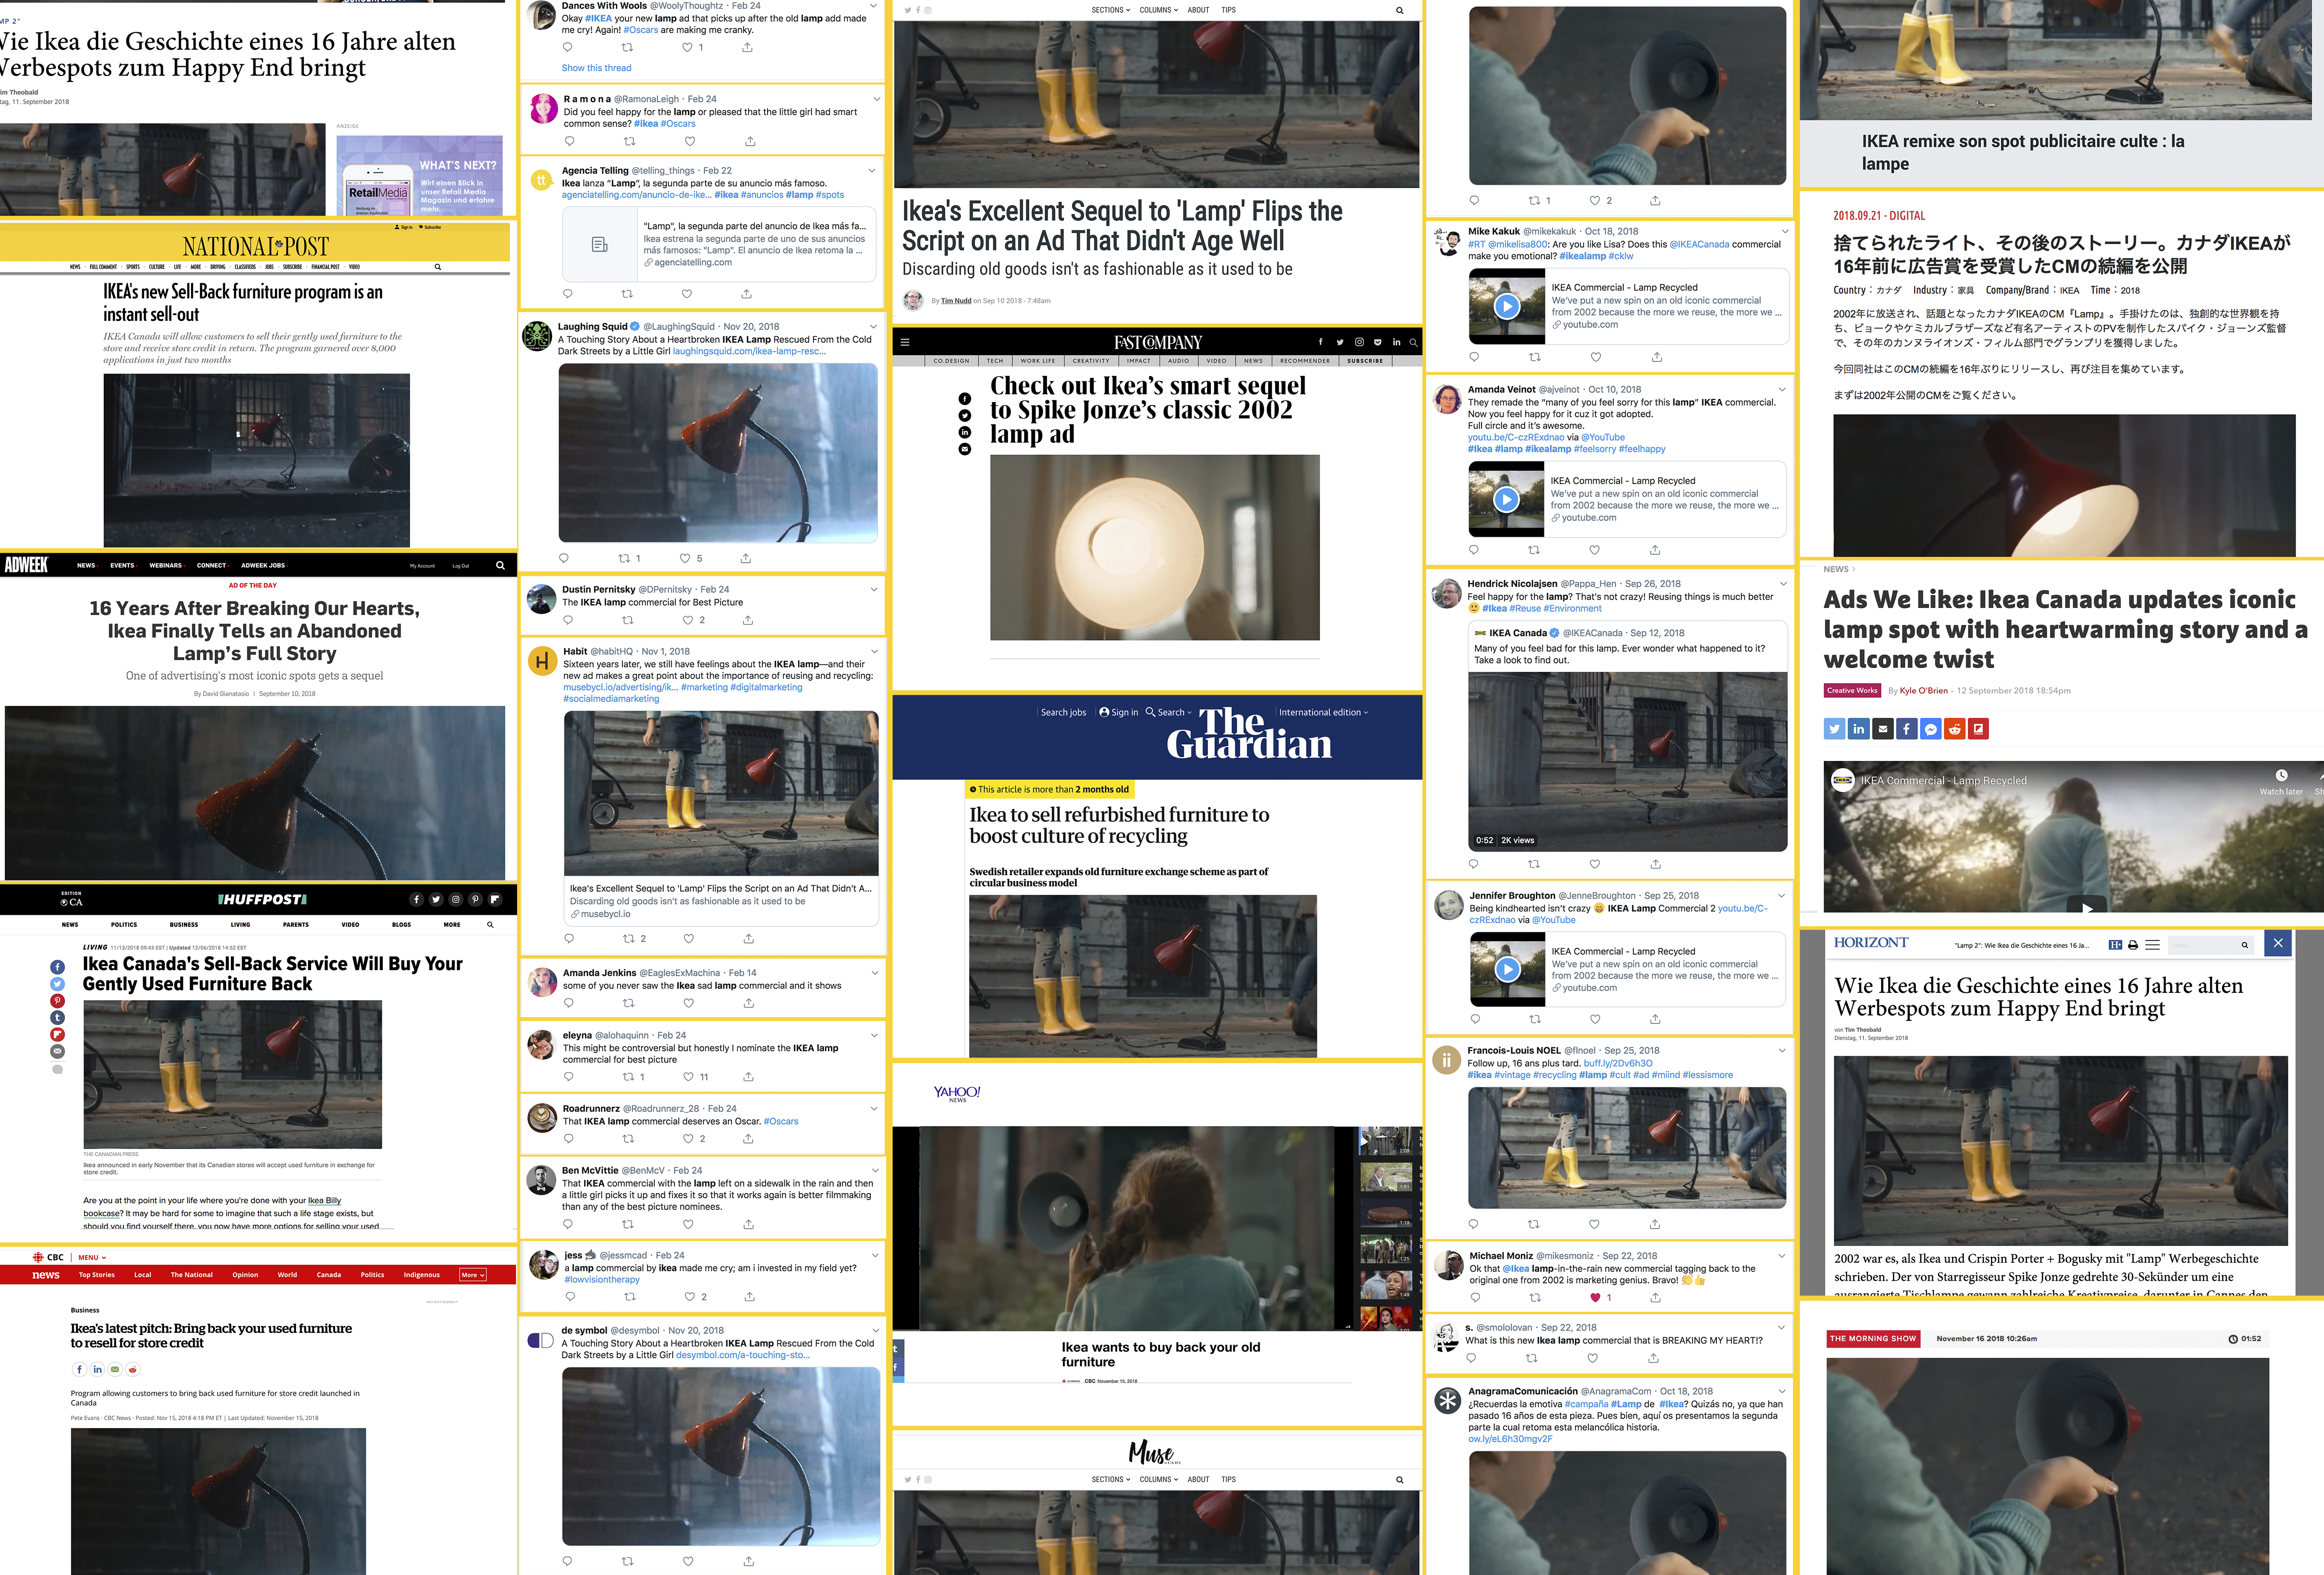Click the Fast Company header search magnifier

1413,342
